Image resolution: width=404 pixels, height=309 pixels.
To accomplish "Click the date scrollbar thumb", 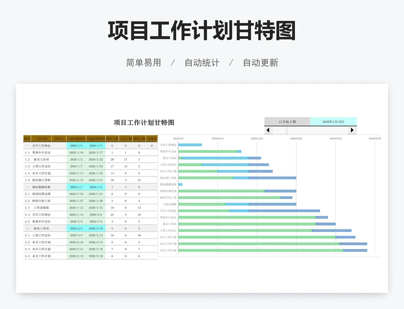I will [280, 130].
